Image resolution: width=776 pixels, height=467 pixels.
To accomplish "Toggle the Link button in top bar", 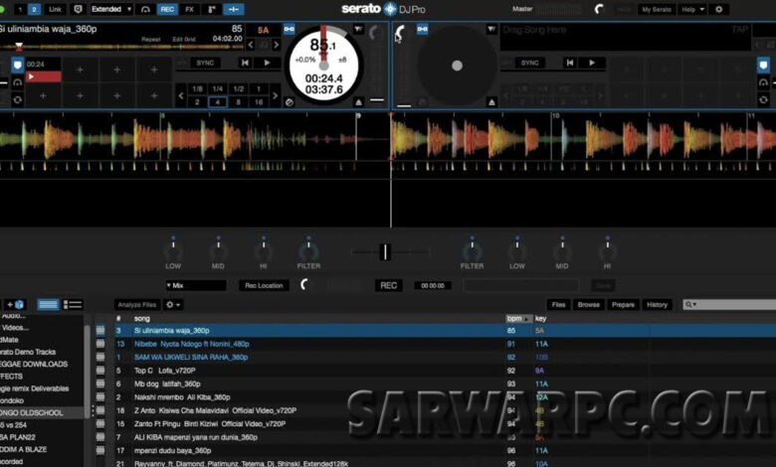I will pos(56,9).
